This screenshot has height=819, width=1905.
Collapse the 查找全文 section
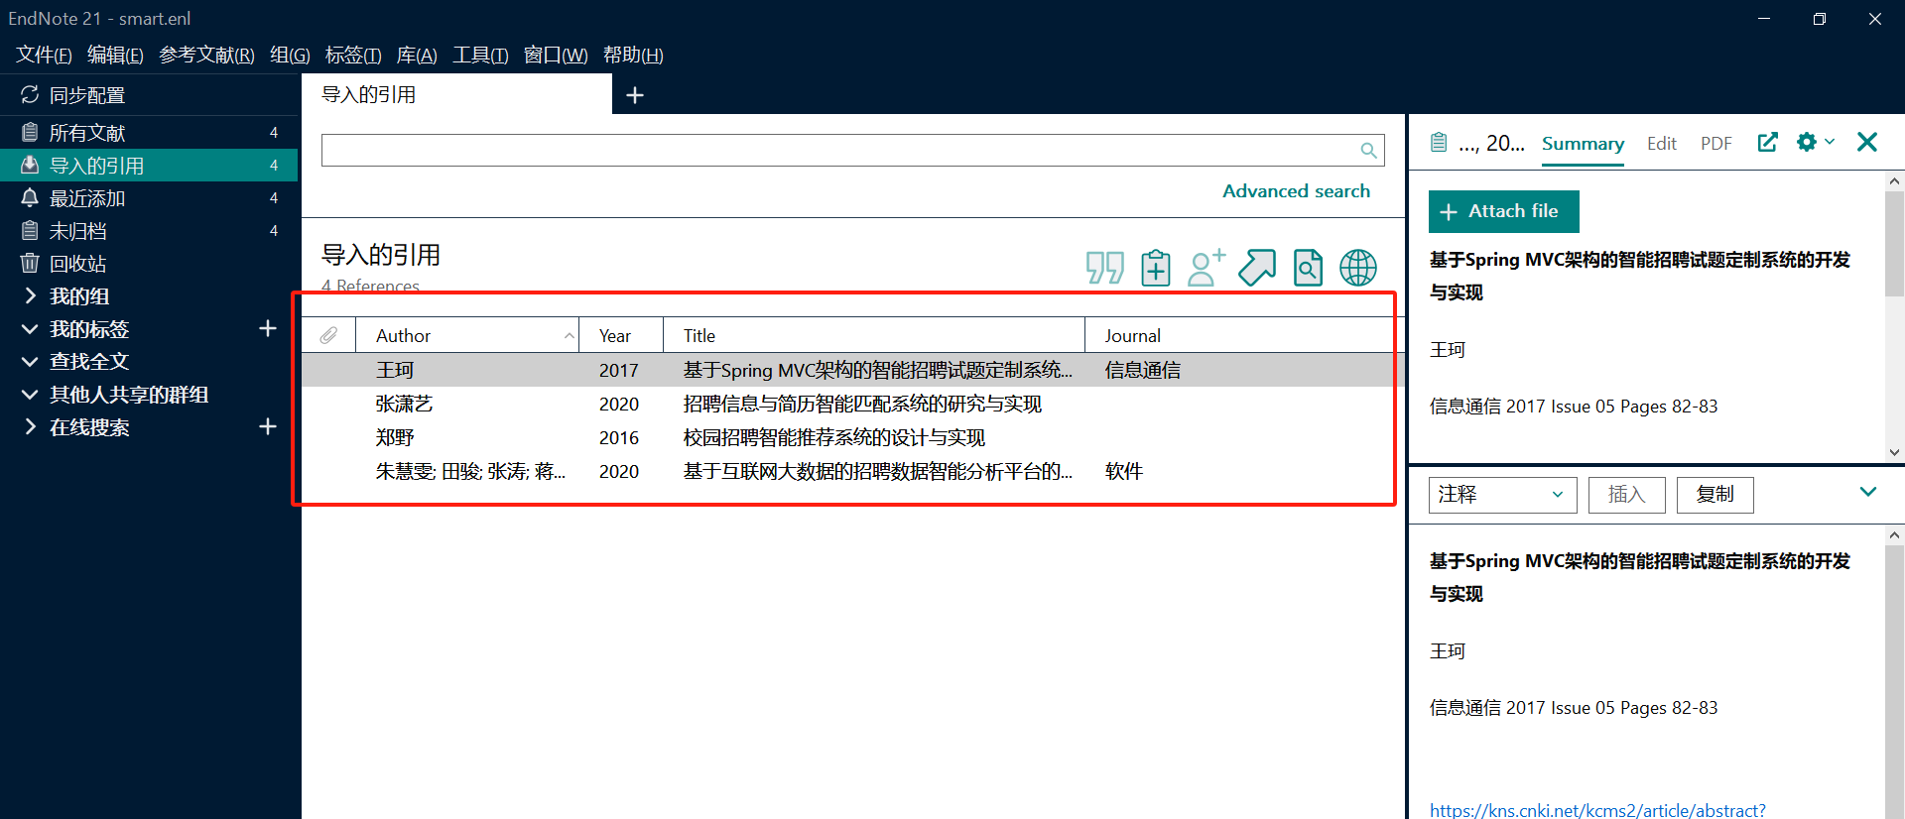pyautogui.click(x=30, y=361)
